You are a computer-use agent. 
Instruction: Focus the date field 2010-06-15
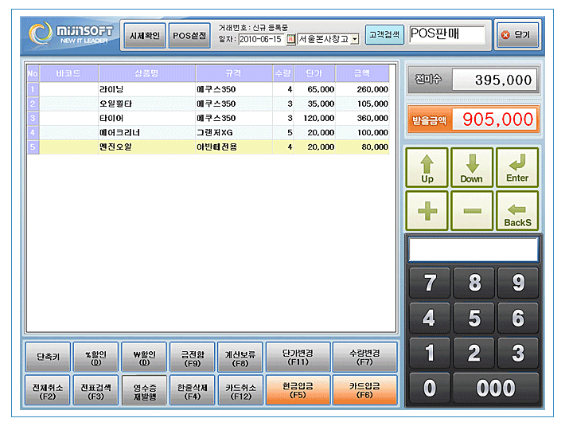click(263, 39)
